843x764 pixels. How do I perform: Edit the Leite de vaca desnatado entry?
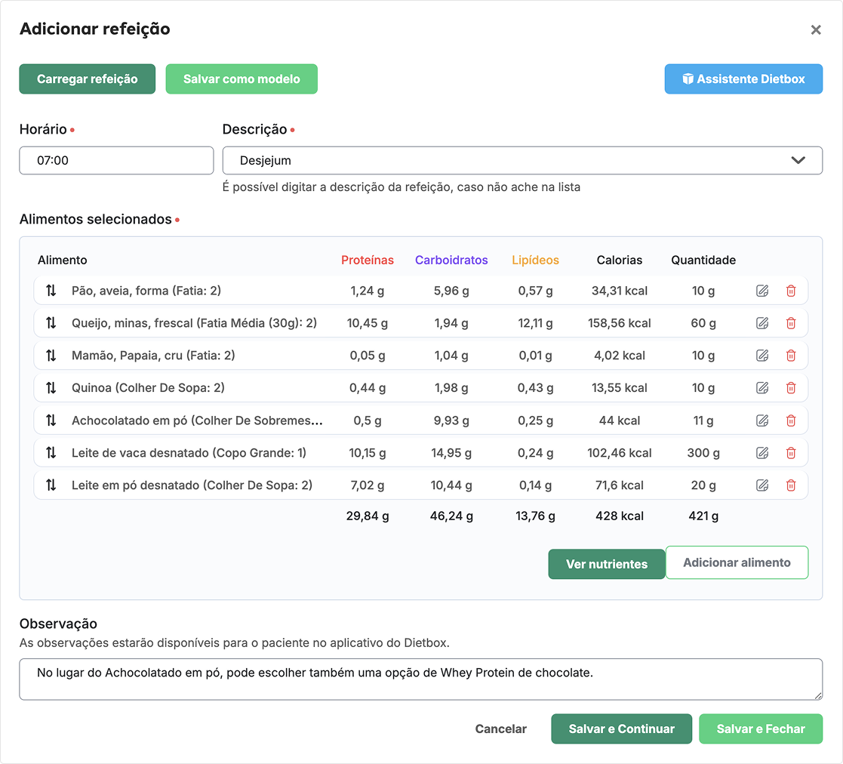tap(762, 453)
